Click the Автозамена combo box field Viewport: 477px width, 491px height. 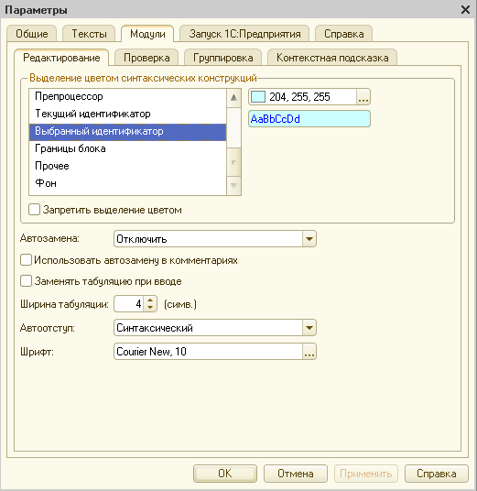(x=209, y=239)
